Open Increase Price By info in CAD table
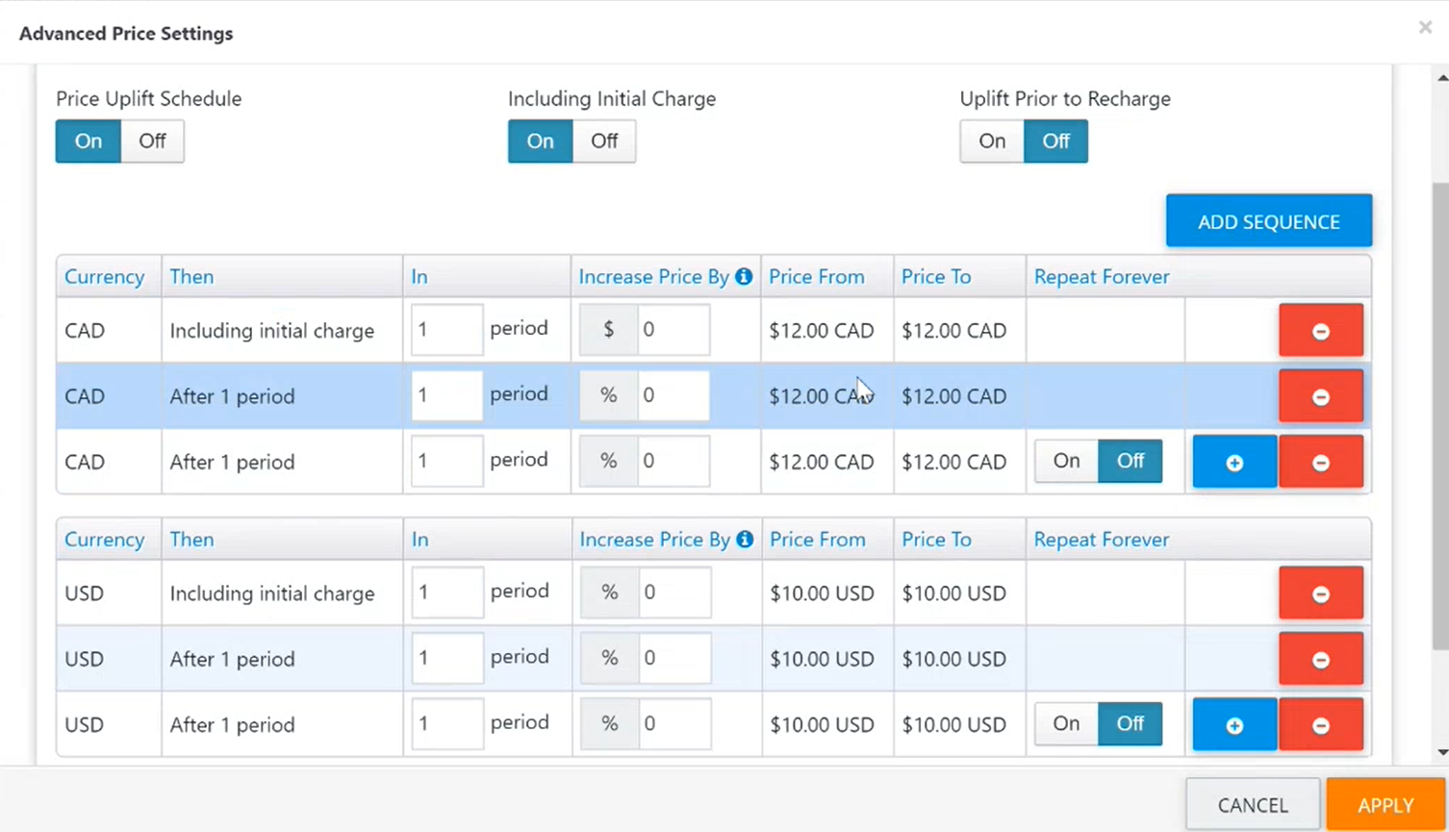Viewport: 1449px width, 832px height. [744, 276]
